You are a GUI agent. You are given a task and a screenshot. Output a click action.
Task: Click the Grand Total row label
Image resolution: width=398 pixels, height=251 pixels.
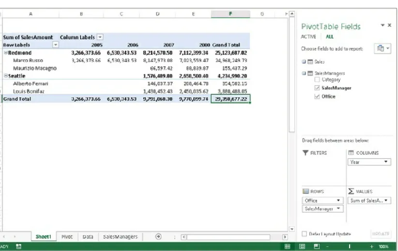coord(17,99)
